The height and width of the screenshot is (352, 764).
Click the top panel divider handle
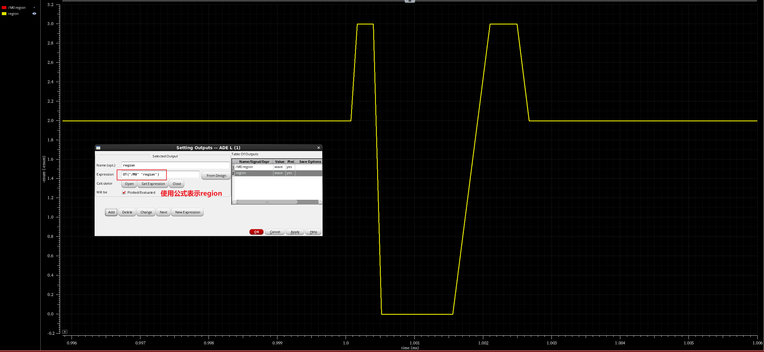pyautogui.click(x=410, y=1)
